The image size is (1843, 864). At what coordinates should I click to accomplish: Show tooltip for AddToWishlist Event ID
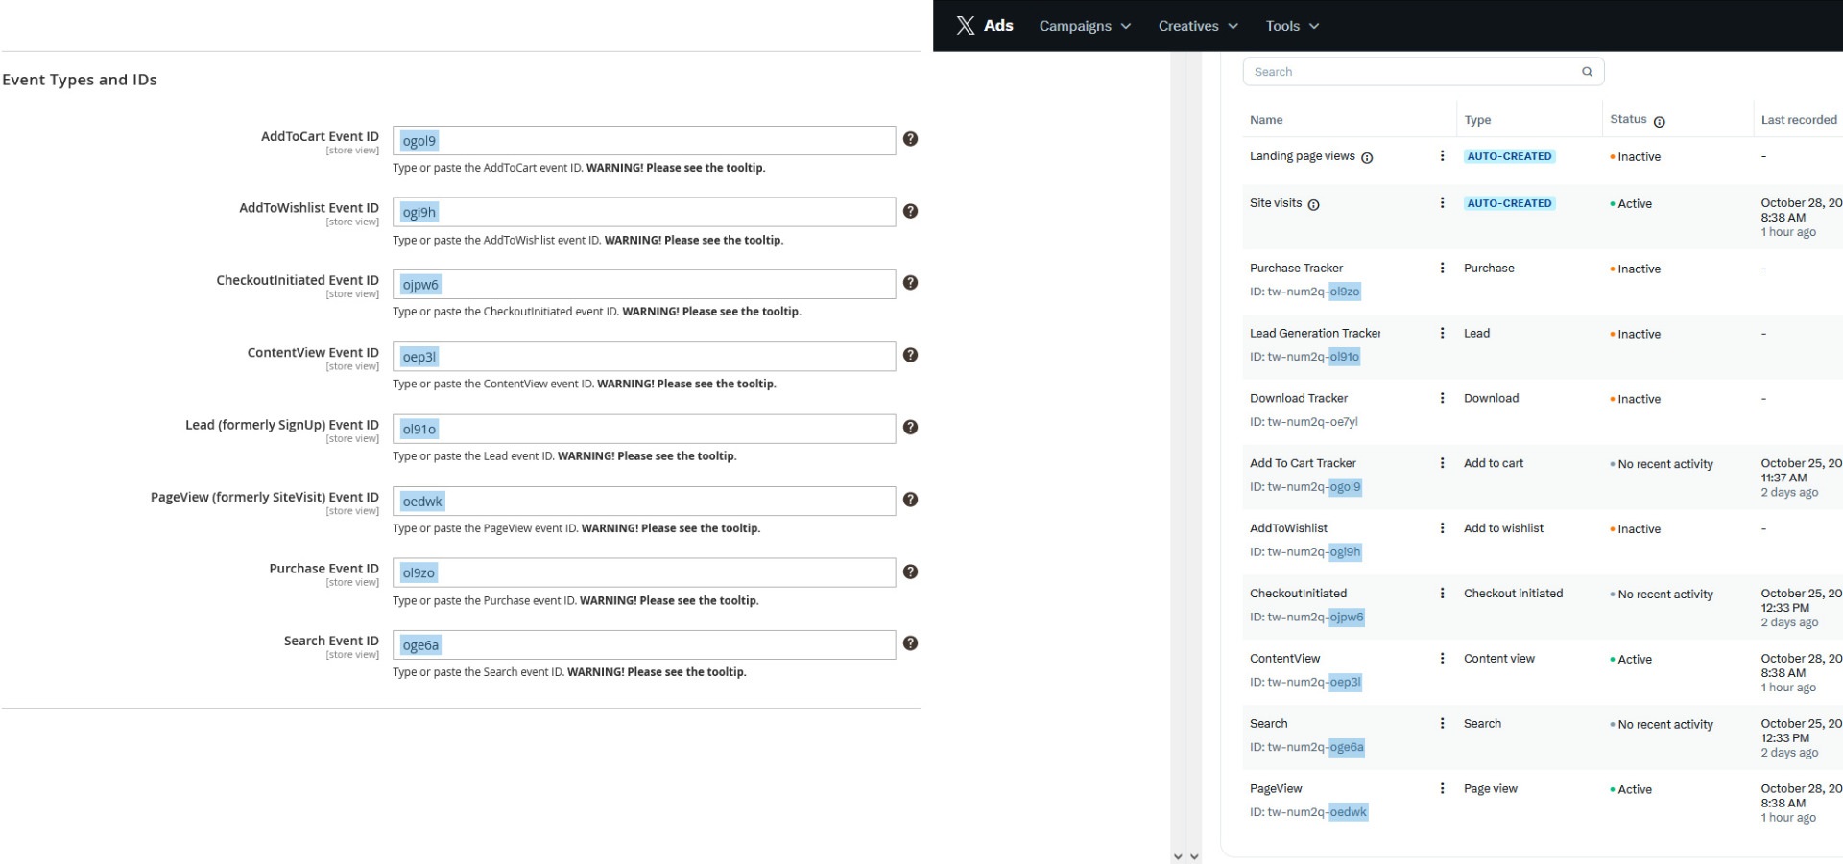point(911,211)
